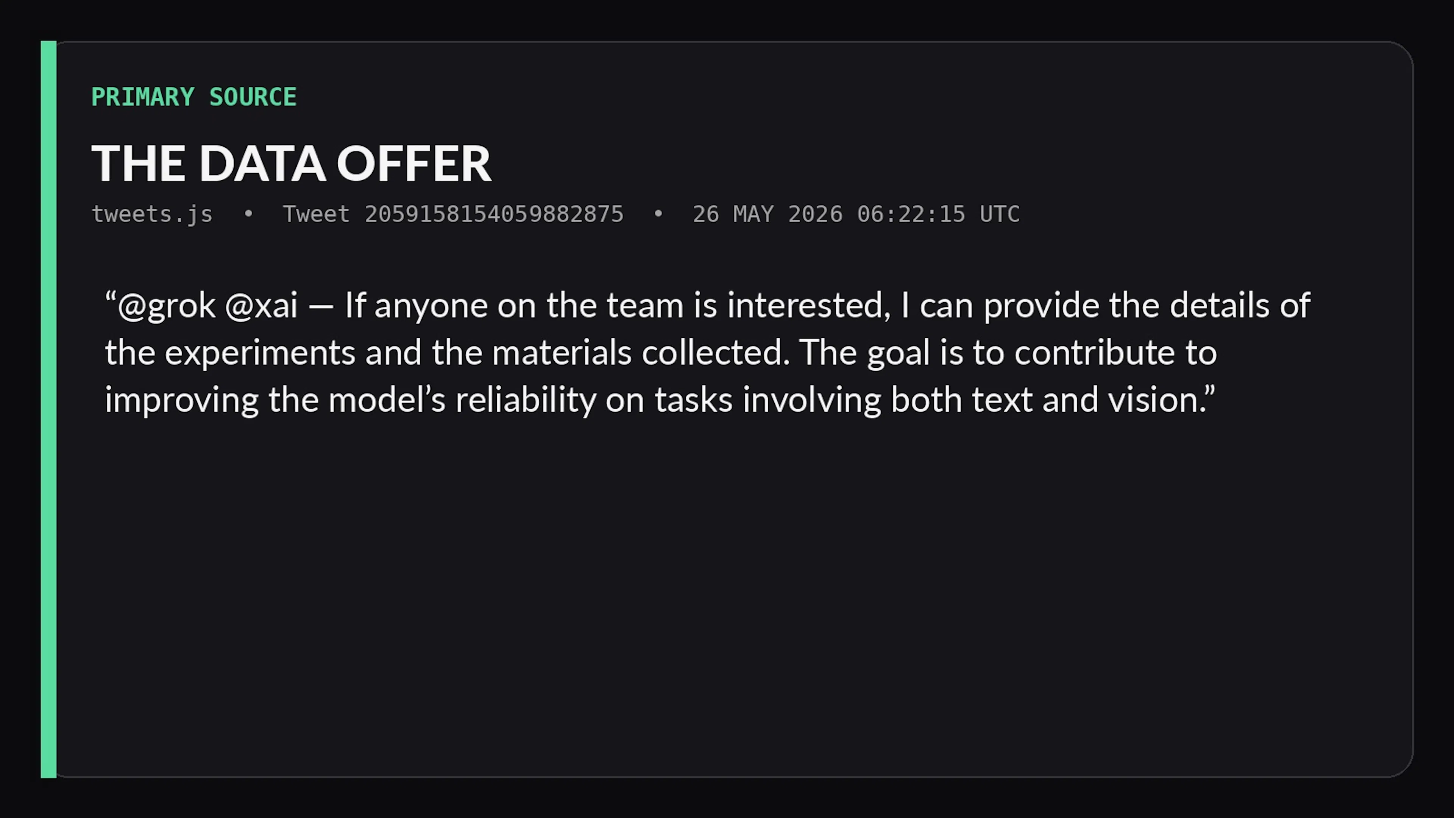Click the em dash after @xai
Screen dimensions: 1454x818
coord(321,308)
